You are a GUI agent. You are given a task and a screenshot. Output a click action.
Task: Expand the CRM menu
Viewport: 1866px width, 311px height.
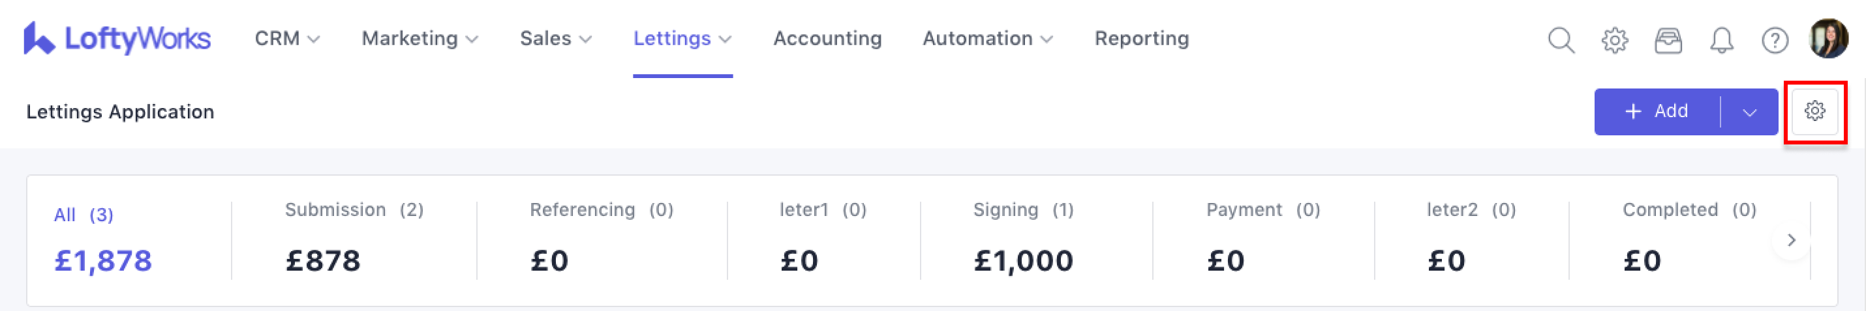(x=287, y=38)
